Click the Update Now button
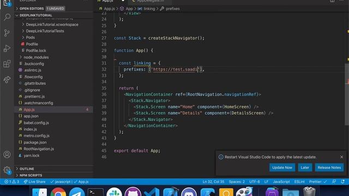Image resolution: width=349 pixels, height=196 pixels. point(282,168)
